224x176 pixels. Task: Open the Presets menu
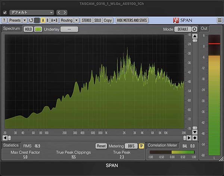(x=15, y=21)
